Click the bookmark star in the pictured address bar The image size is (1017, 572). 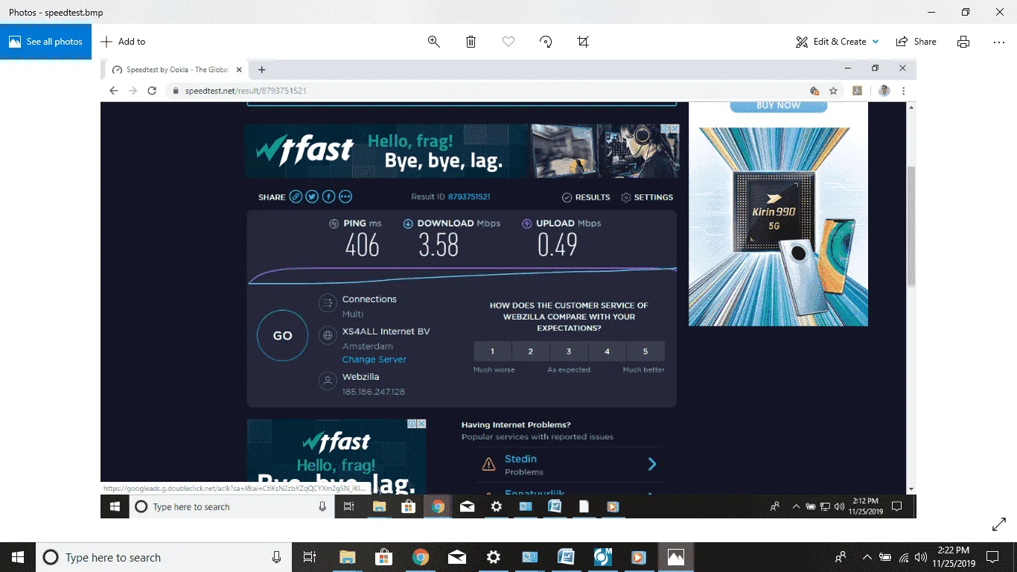point(834,91)
